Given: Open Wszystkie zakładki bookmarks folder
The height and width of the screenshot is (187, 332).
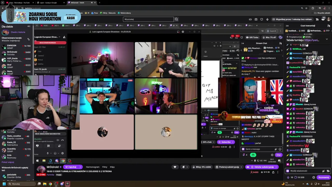Looking at the screenshot, I should (x=322, y=13).
